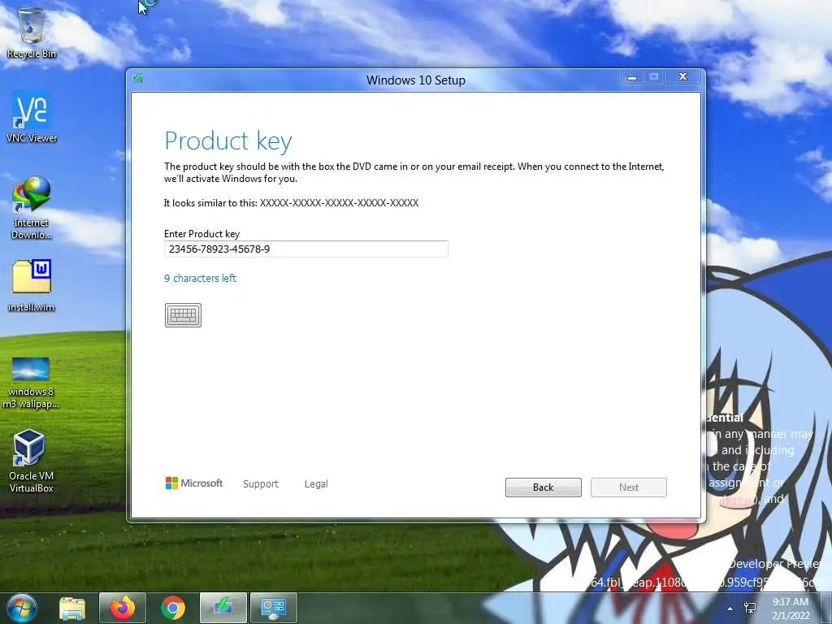This screenshot has width=832, height=624.
Task: Select the Recycle Bin desktop icon
Action: click(x=32, y=33)
